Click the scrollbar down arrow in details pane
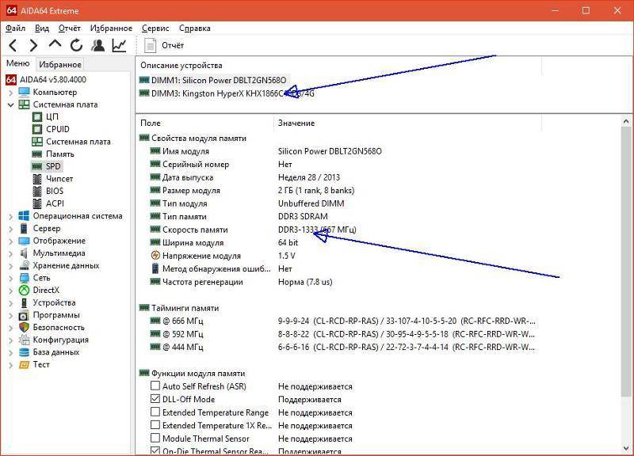Image resolution: width=634 pixels, height=456 pixels. tap(626, 449)
